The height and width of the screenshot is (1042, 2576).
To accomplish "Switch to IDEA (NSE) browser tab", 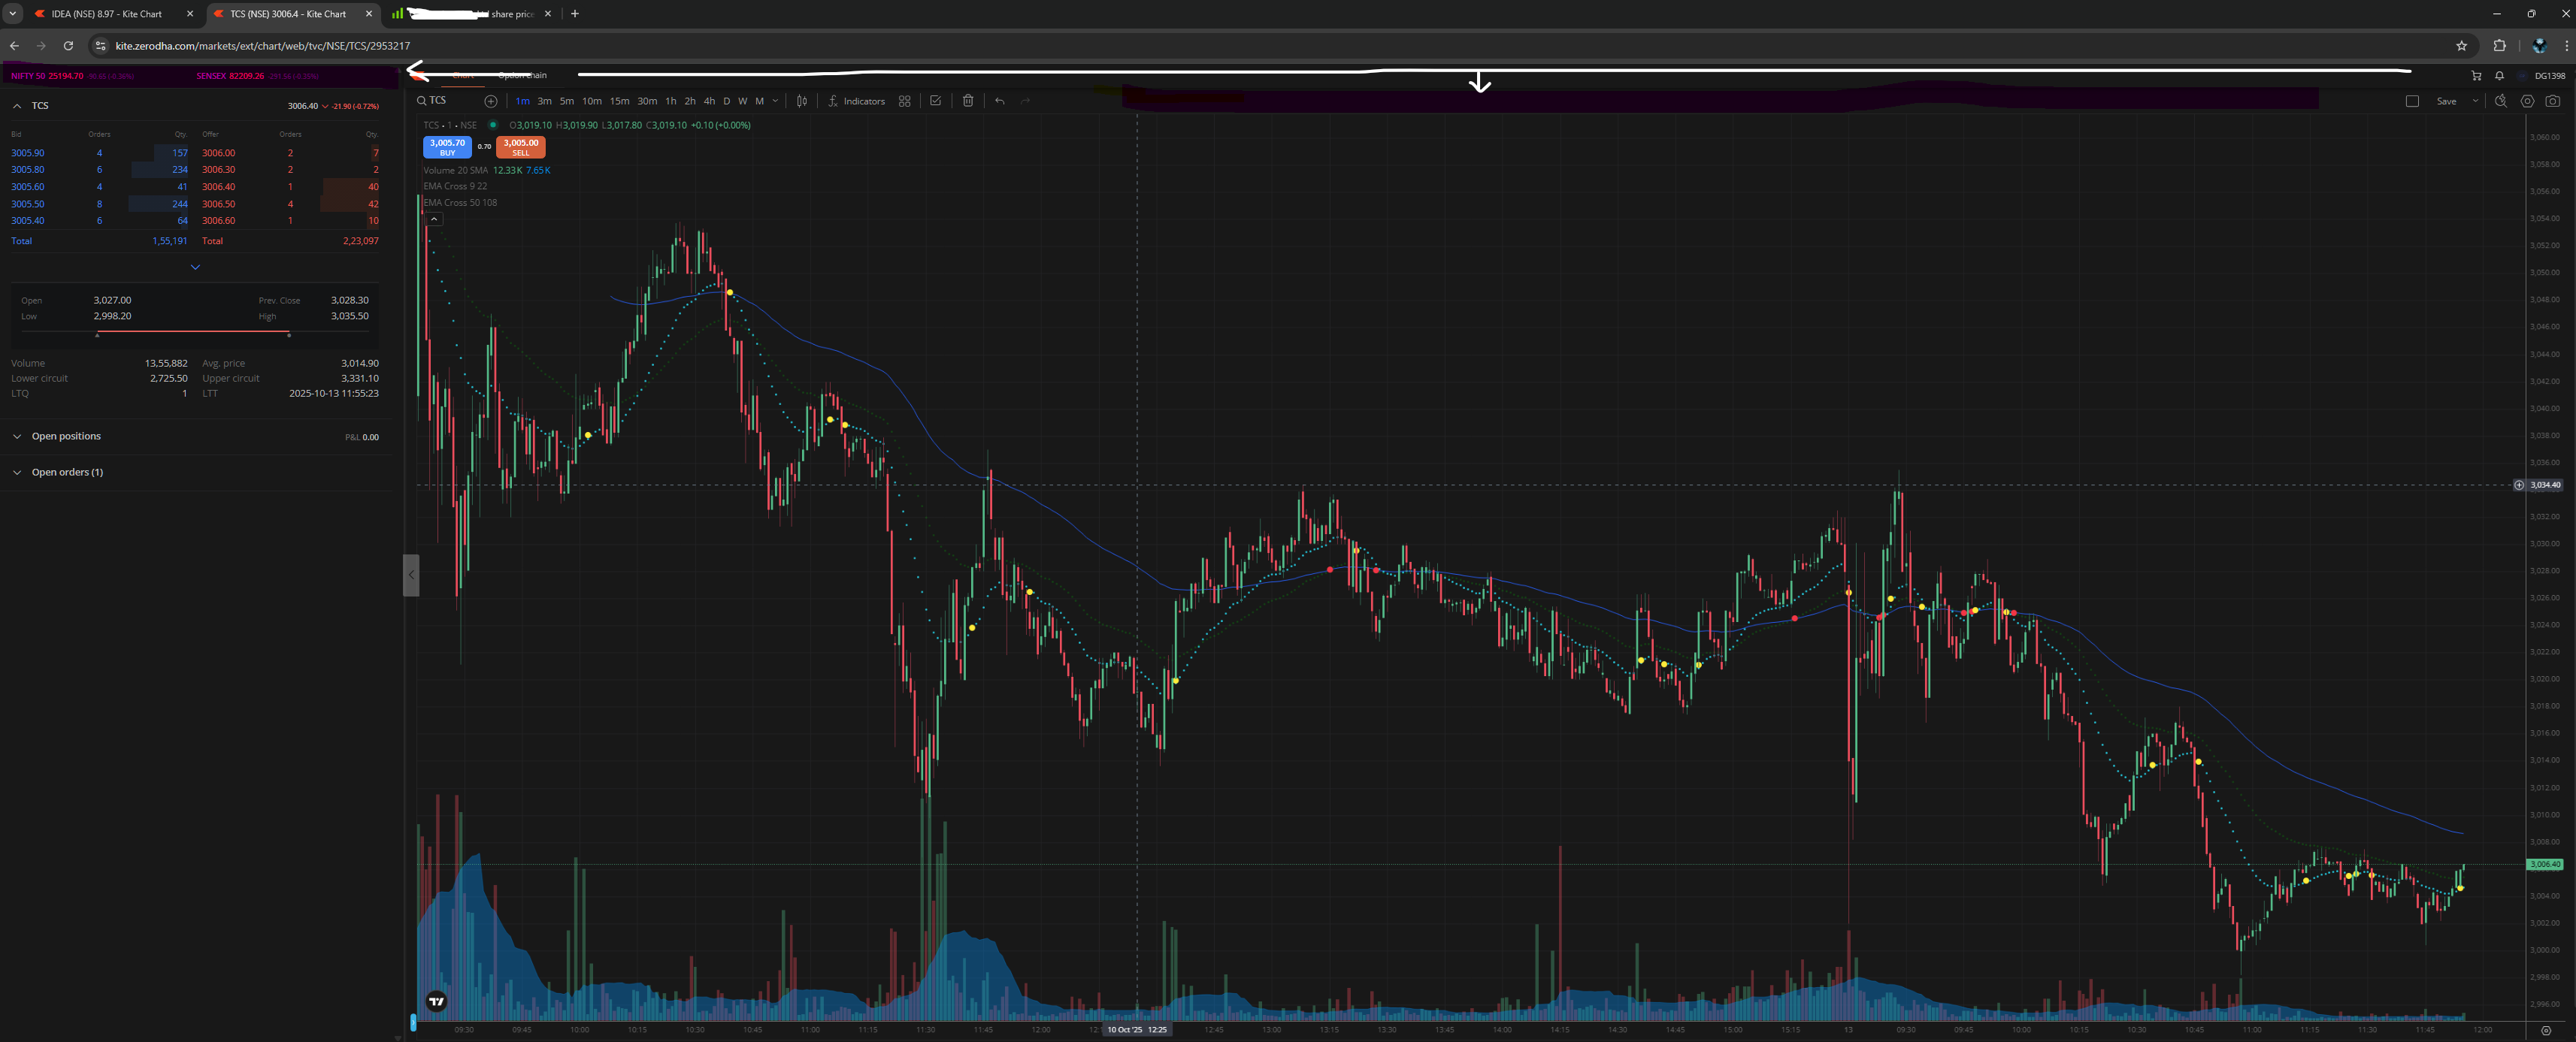I will coord(107,14).
